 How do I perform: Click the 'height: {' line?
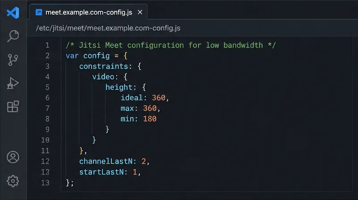point(125,87)
